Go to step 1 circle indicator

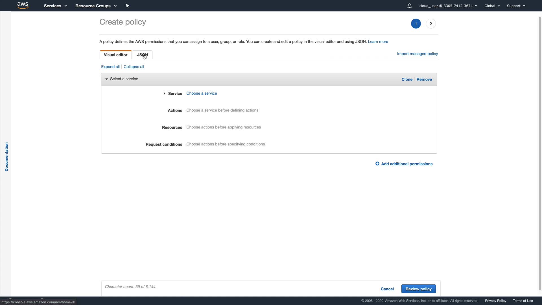click(x=416, y=24)
